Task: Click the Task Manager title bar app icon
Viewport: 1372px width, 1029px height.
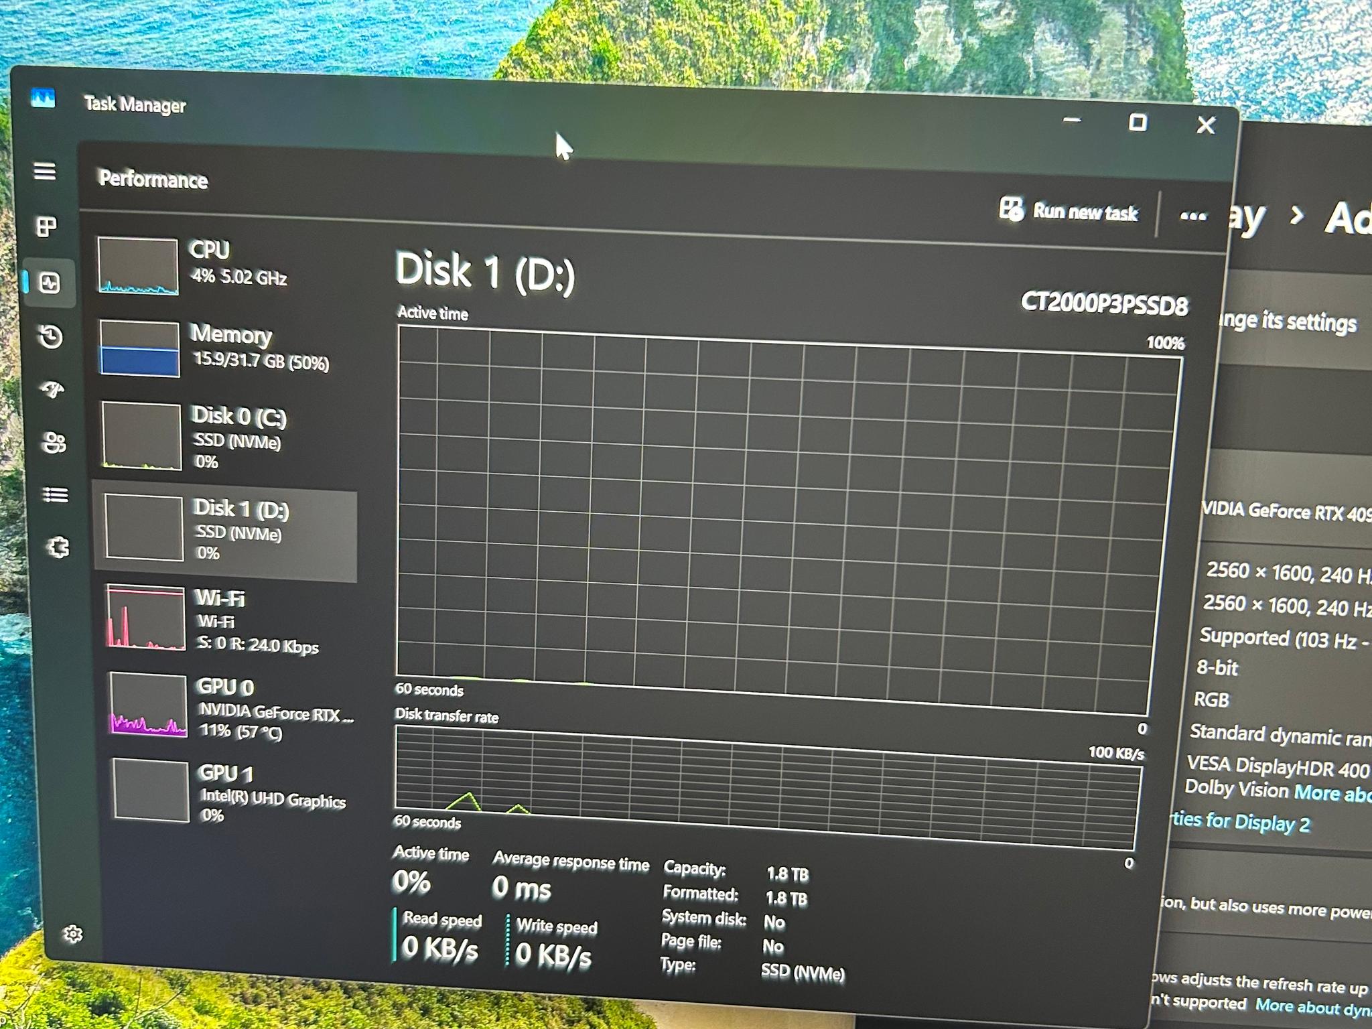Action: click(x=43, y=99)
